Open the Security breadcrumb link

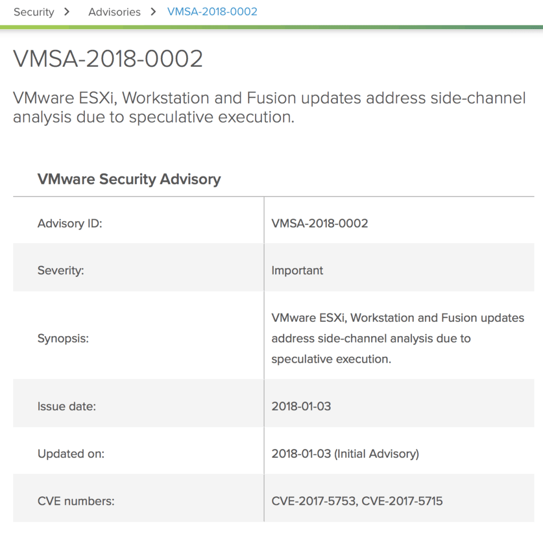(x=33, y=12)
